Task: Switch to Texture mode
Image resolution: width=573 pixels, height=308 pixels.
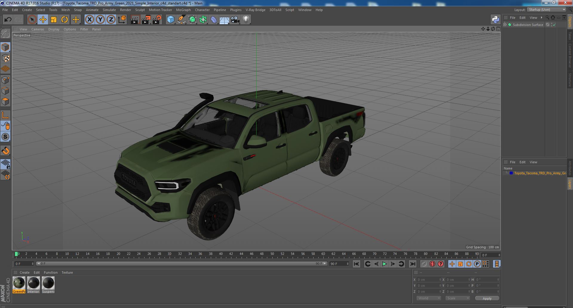Action: click(x=5, y=58)
